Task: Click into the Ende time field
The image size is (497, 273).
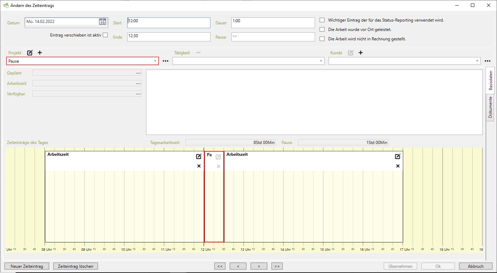Action: (169, 37)
